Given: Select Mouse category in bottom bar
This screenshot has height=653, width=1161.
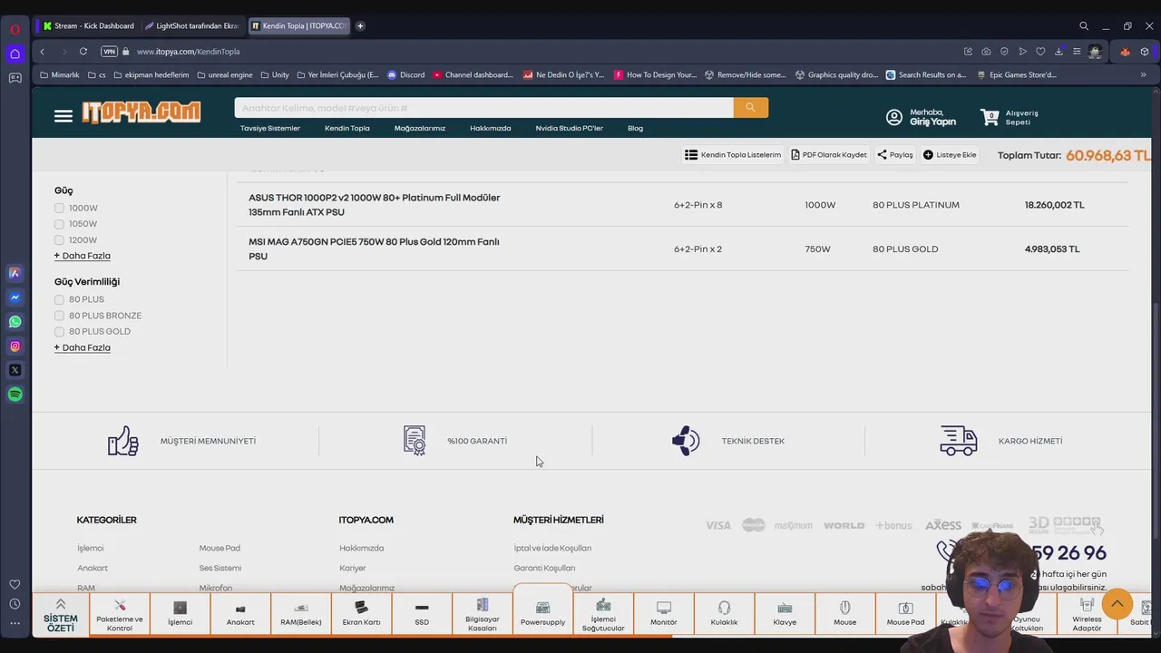Looking at the screenshot, I should tap(845, 614).
